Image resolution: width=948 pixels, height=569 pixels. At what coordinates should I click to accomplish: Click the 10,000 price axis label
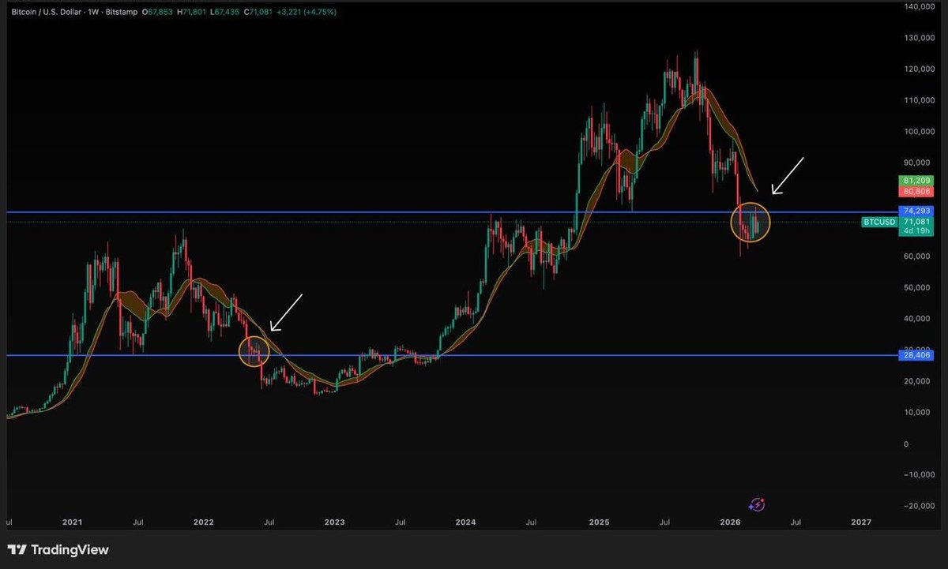(916, 412)
